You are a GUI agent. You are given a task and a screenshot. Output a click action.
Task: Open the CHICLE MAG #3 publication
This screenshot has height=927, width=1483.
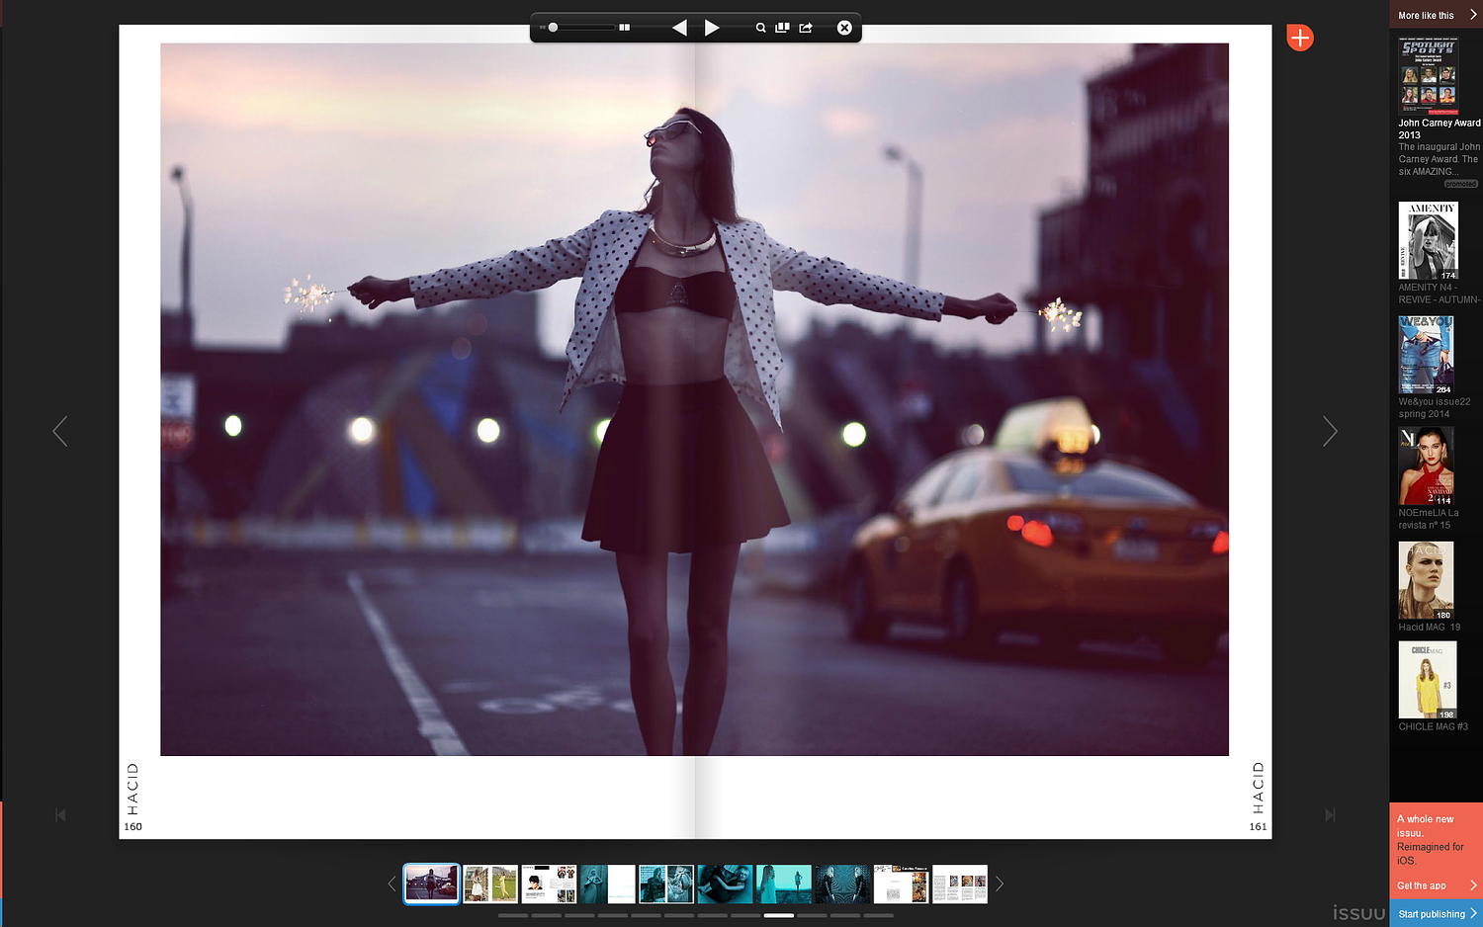(x=1428, y=680)
